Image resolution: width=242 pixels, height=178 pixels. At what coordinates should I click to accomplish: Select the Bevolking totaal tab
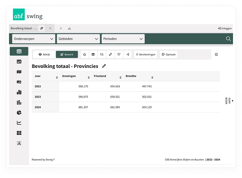[x=24, y=28]
